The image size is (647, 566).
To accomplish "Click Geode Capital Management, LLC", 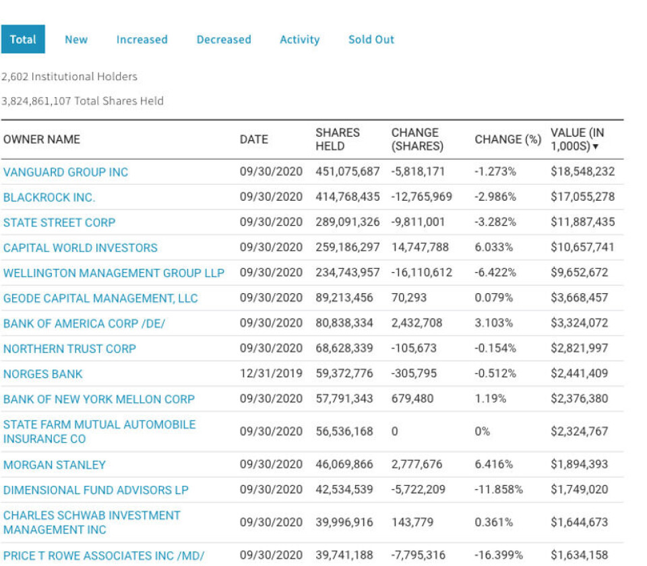I will (100, 298).
